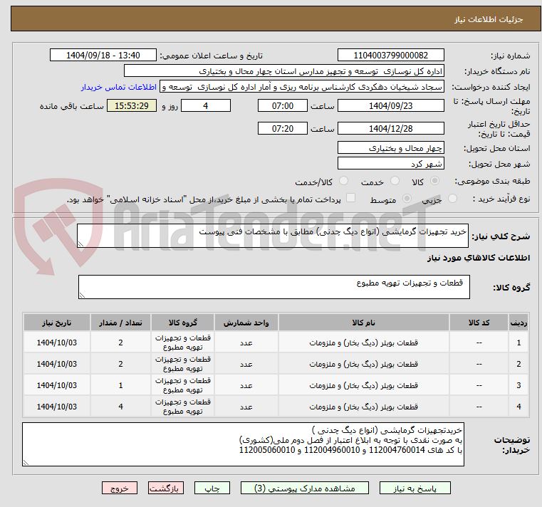Click the ردیف column header
Viewport: 542px width, 507px height.
pyautogui.click(x=518, y=323)
